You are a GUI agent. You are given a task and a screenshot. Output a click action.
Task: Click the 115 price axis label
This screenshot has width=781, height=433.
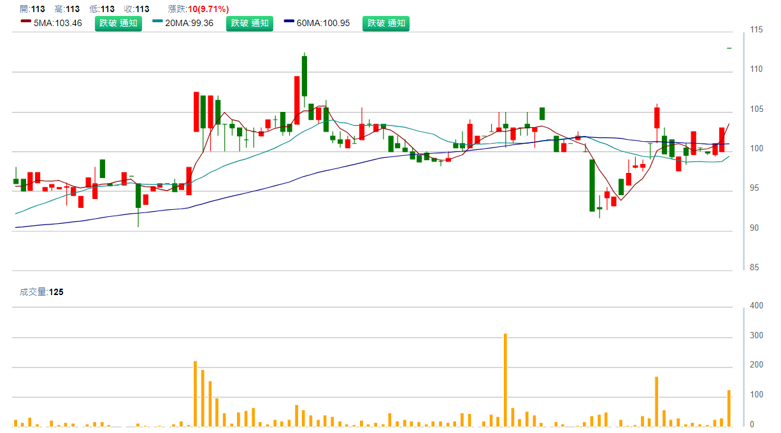coord(757,30)
